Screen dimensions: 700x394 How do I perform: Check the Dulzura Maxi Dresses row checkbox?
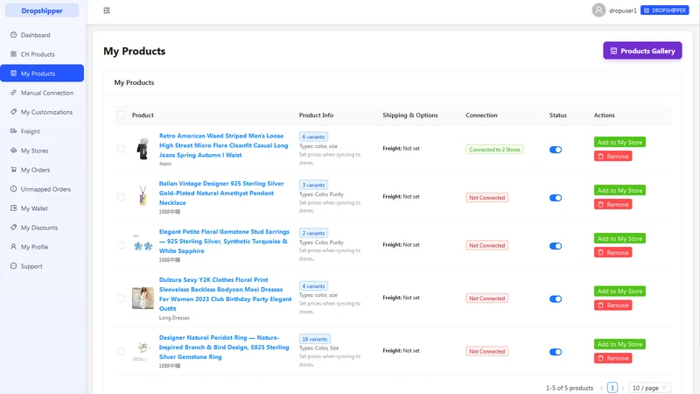click(x=121, y=298)
